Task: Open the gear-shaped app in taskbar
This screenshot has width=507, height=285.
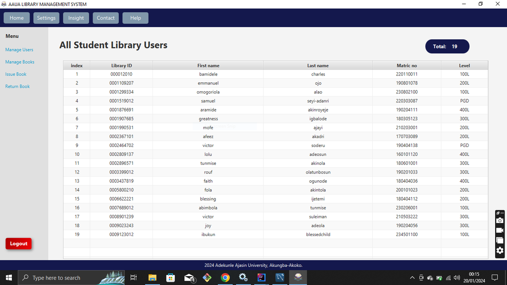Action: coord(243,277)
